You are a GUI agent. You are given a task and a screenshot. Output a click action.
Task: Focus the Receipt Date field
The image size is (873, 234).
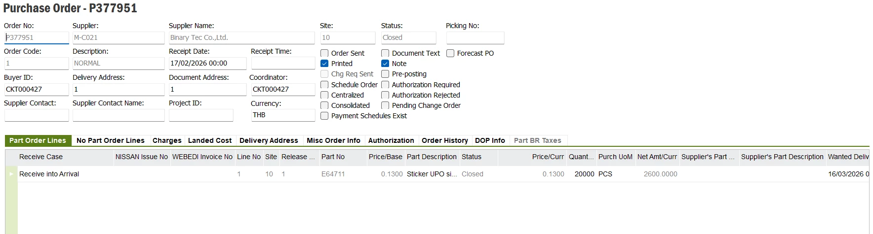pos(207,63)
